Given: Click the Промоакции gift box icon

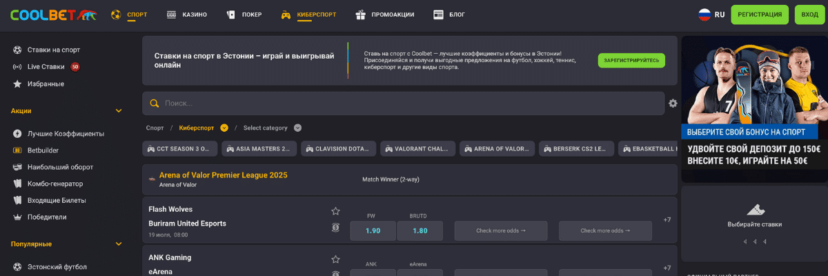Looking at the screenshot, I should point(360,14).
